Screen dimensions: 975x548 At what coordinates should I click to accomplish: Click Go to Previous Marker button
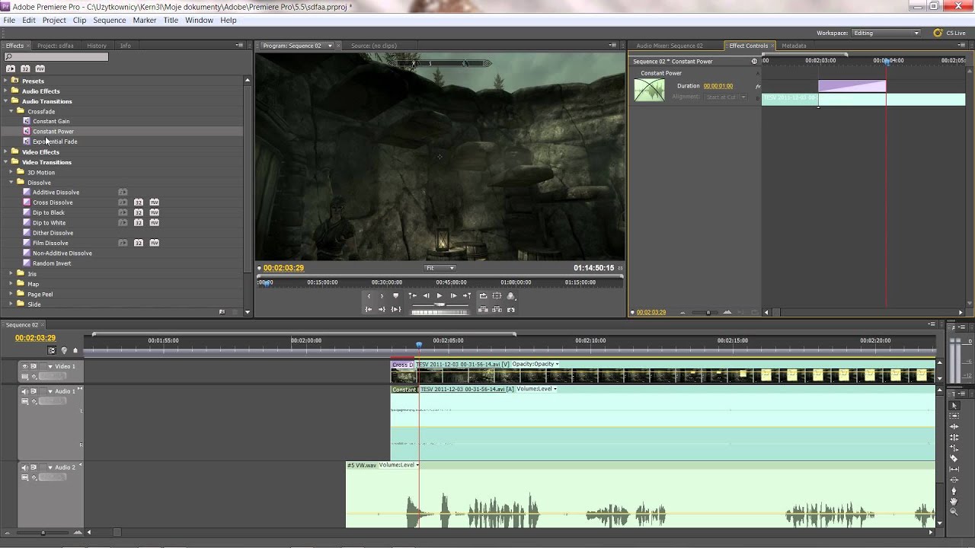(x=412, y=295)
